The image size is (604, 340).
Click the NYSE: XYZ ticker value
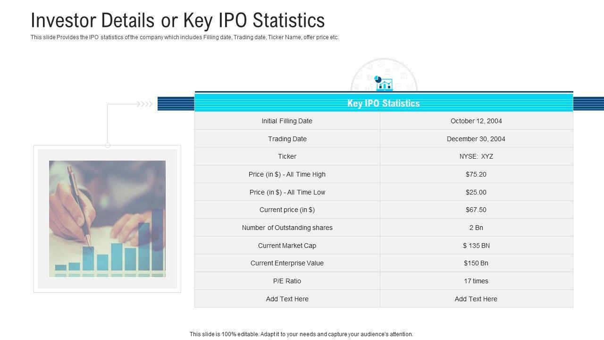coord(476,156)
